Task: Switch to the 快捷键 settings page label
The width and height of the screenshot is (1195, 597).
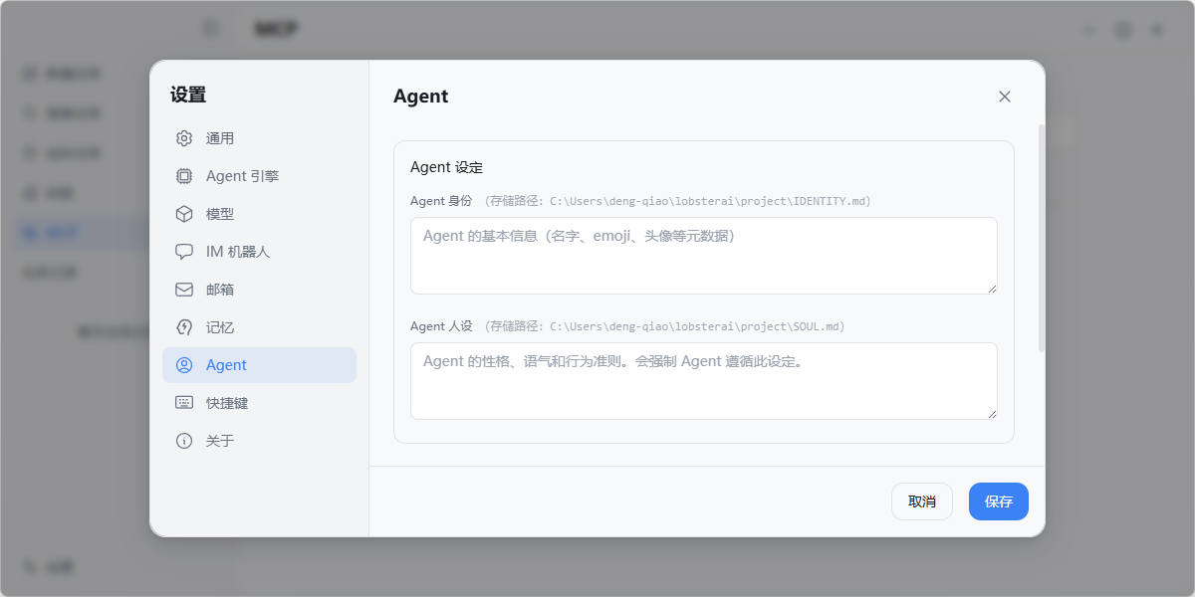Action: click(x=227, y=403)
